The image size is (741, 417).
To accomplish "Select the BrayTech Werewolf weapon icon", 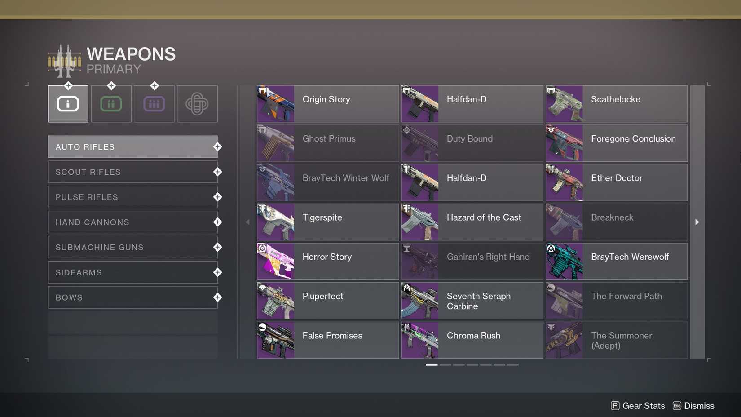I will [x=564, y=262].
